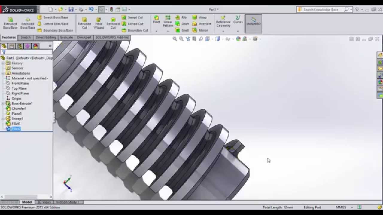The image size is (383, 215).
Task: Open the Save button dropdown arrow
Action: (76, 10)
